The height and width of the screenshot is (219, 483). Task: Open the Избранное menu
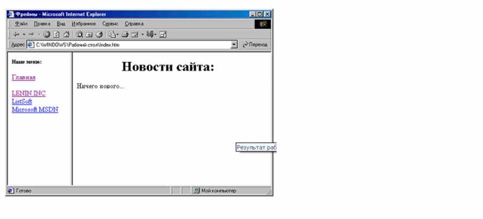(84, 24)
